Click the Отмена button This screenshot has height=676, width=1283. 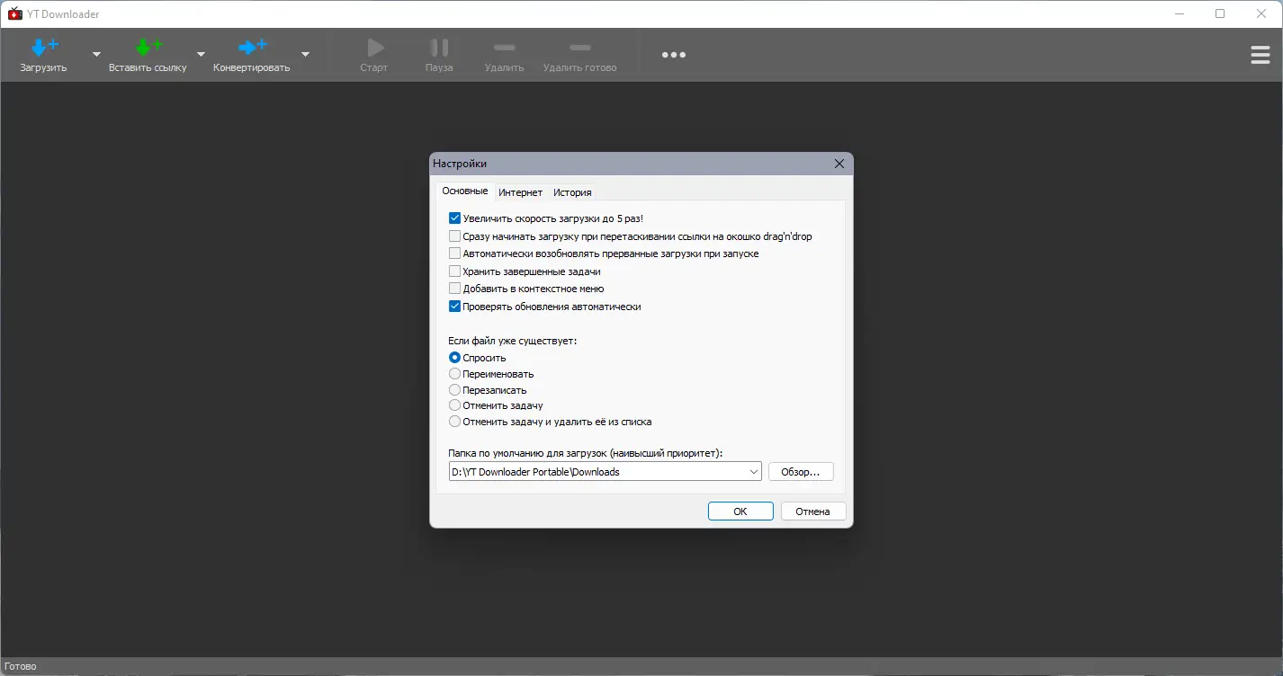tap(812, 511)
